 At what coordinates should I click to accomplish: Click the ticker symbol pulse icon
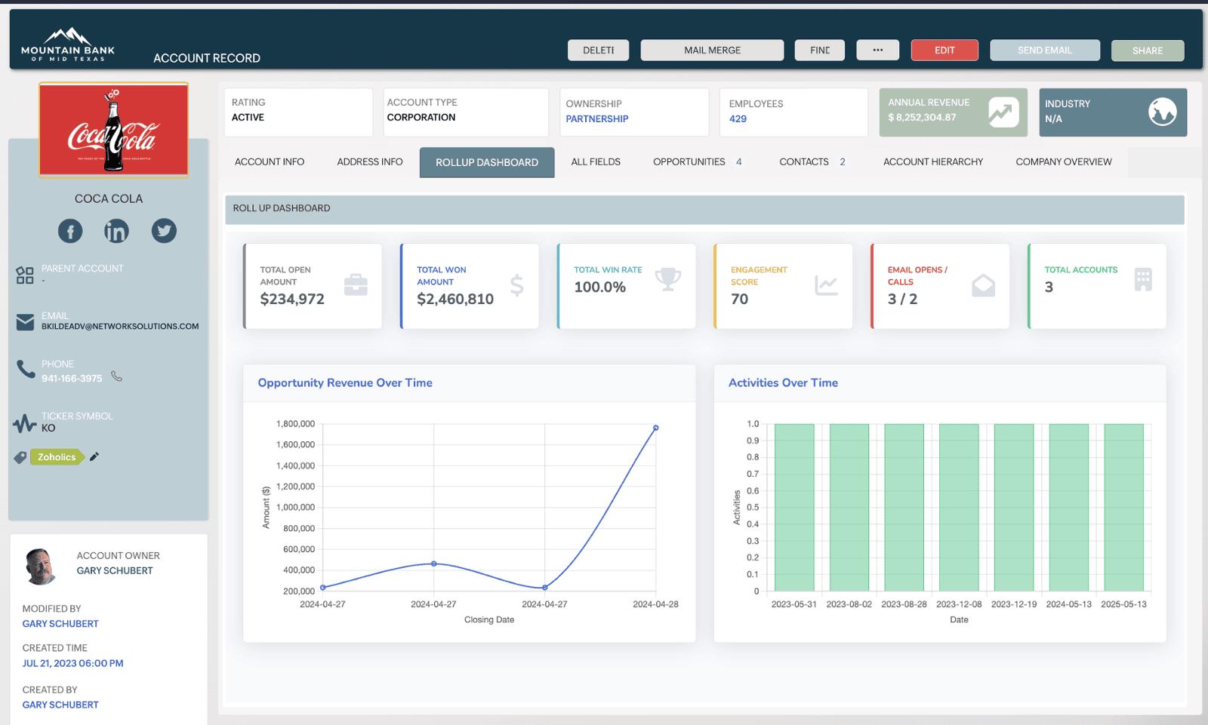[25, 422]
